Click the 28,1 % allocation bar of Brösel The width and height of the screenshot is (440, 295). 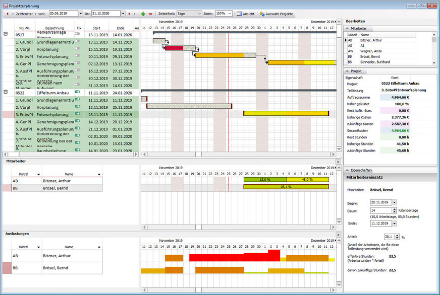pos(286,187)
